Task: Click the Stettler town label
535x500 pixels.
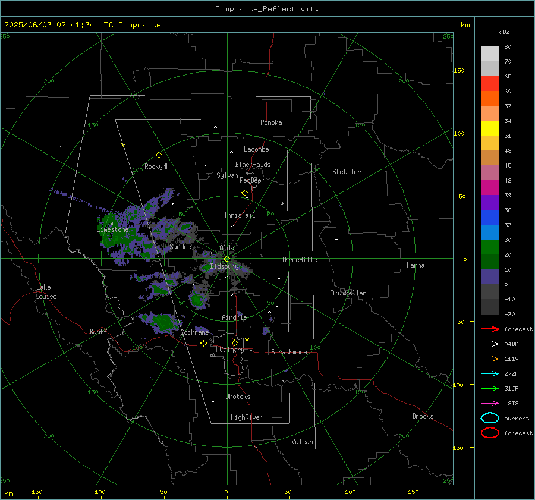Action: point(347,172)
